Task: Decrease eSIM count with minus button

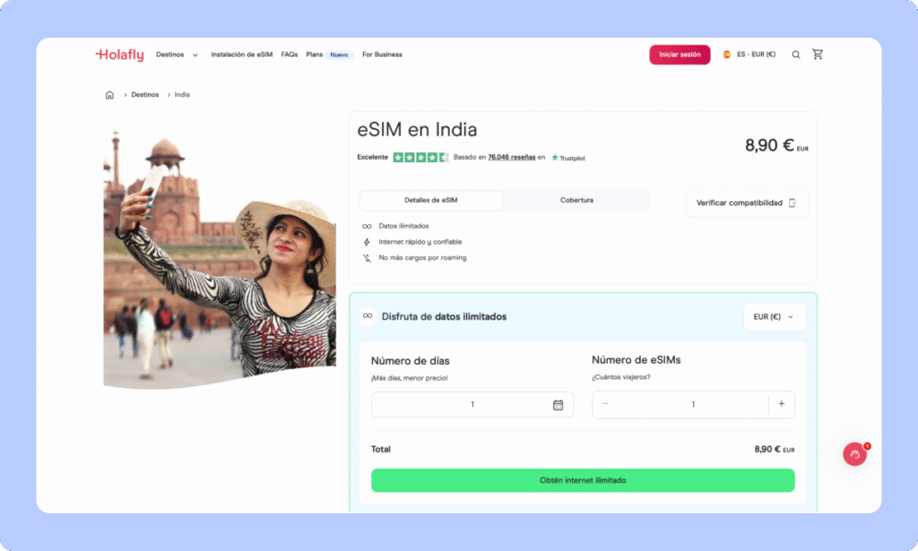Action: pyautogui.click(x=605, y=405)
